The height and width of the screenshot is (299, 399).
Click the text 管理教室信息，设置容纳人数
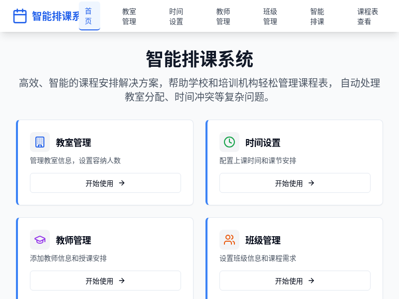tap(75, 160)
